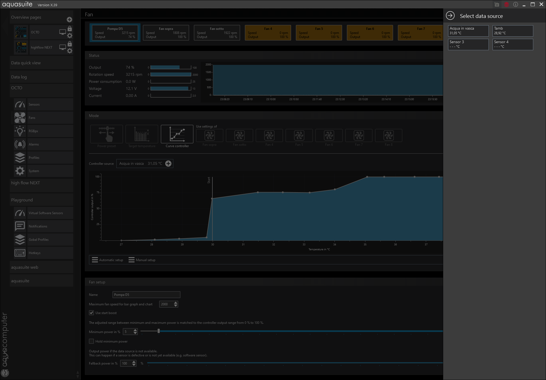Expand Manual setup options
Viewport: 546px width, 380px height.
pyautogui.click(x=142, y=260)
